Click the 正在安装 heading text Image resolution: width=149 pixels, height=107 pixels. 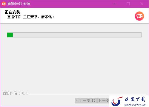[13, 12]
